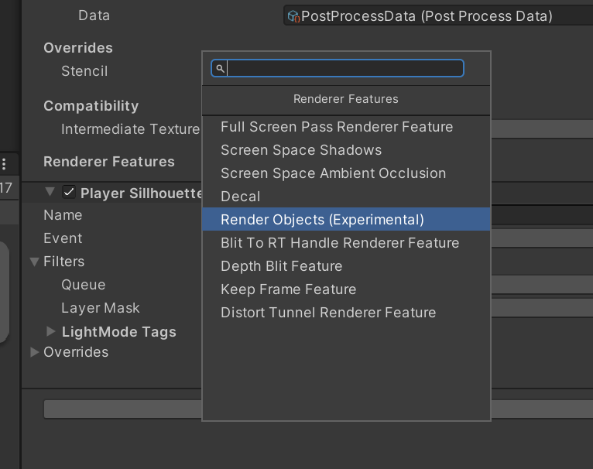
Task: Open the three-dot panel options menu
Action: pyautogui.click(x=4, y=163)
